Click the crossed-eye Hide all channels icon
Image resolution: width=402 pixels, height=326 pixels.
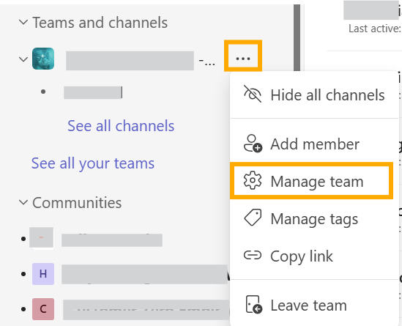click(253, 94)
